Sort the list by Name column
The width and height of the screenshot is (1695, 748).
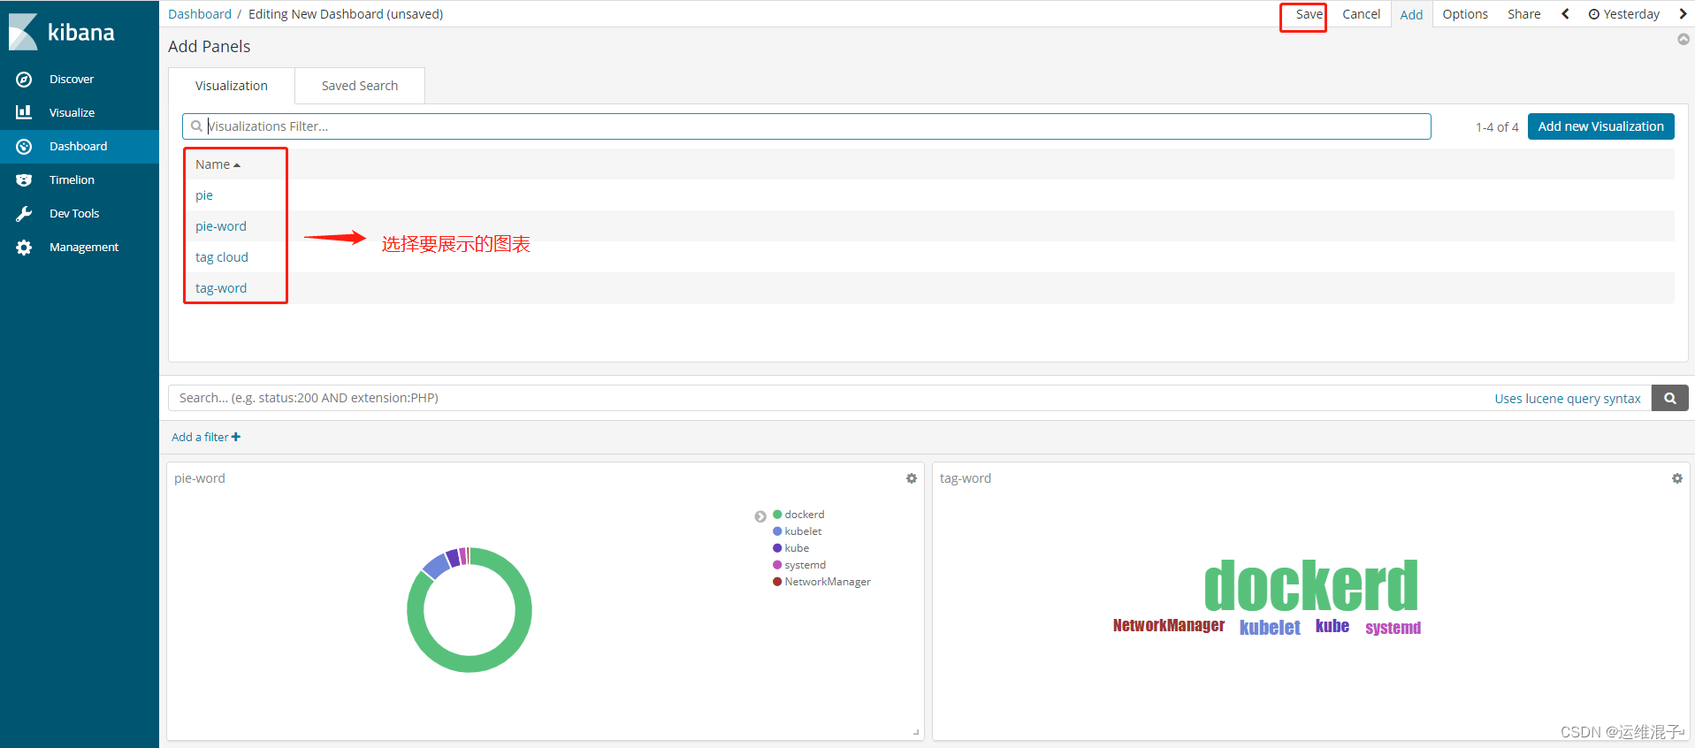218,164
